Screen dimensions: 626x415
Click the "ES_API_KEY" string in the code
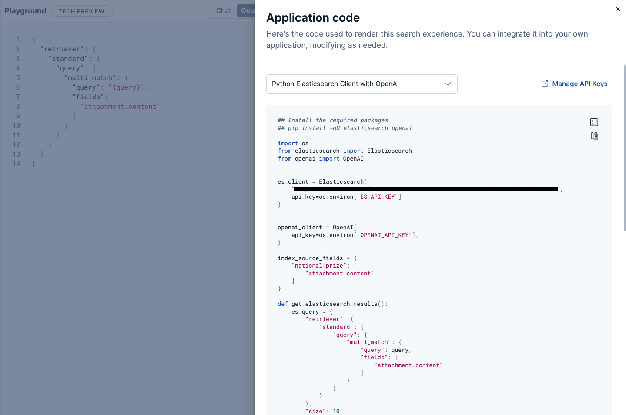(378, 197)
